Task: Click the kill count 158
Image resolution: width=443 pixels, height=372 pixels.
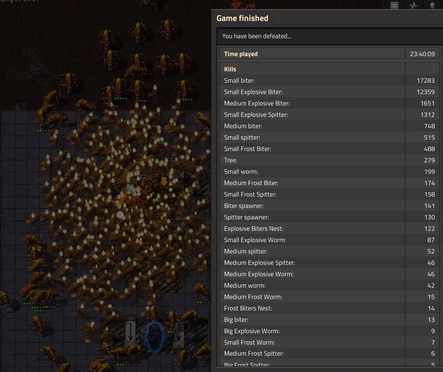Action: [429, 194]
